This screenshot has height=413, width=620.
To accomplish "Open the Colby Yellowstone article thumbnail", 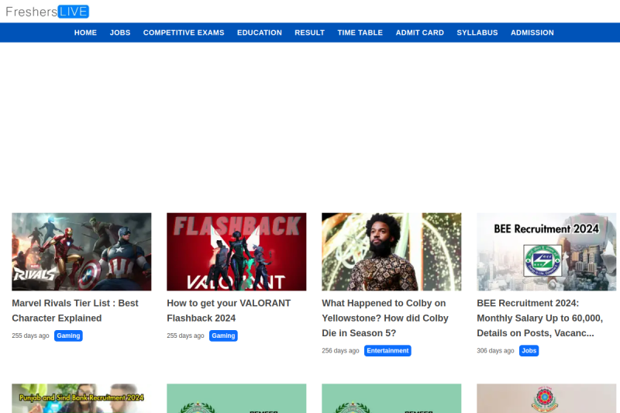I will 391,252.
